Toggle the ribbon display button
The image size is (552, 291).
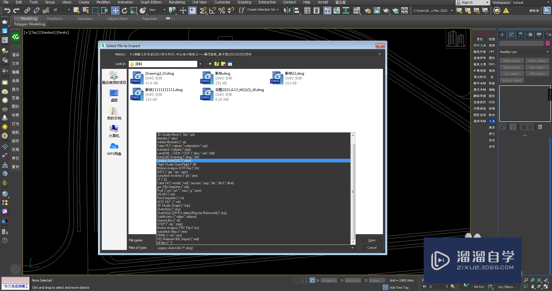pos(327,11)
